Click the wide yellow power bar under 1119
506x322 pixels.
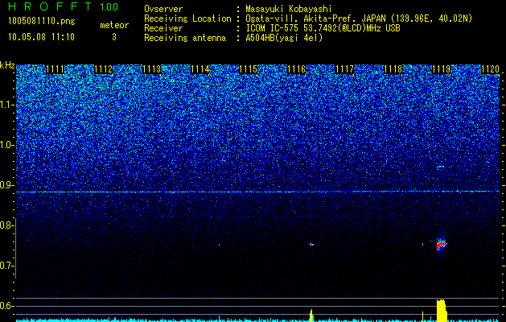[x=442, y=311]
